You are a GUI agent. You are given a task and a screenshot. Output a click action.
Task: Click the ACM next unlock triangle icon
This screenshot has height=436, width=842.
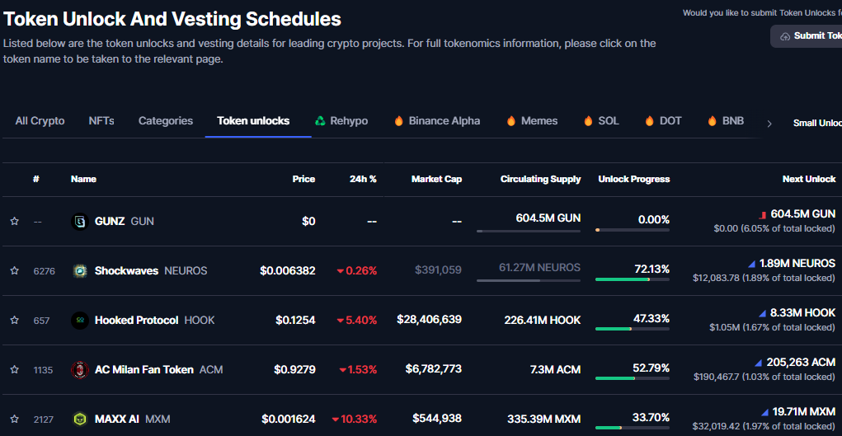coord(758,363)
